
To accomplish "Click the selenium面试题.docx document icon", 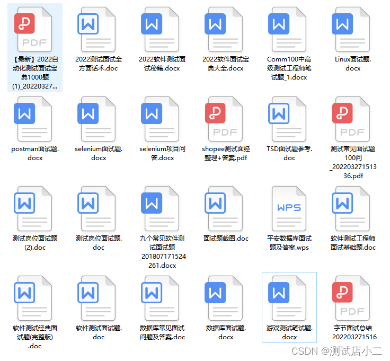I will pyautogui.click(x=97, y=119).
